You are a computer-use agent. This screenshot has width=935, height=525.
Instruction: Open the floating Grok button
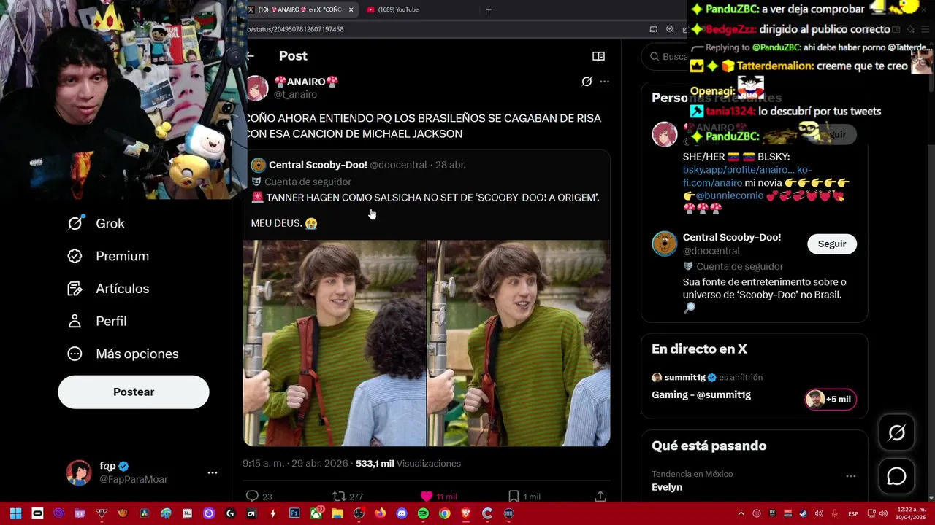pos(897,433)
